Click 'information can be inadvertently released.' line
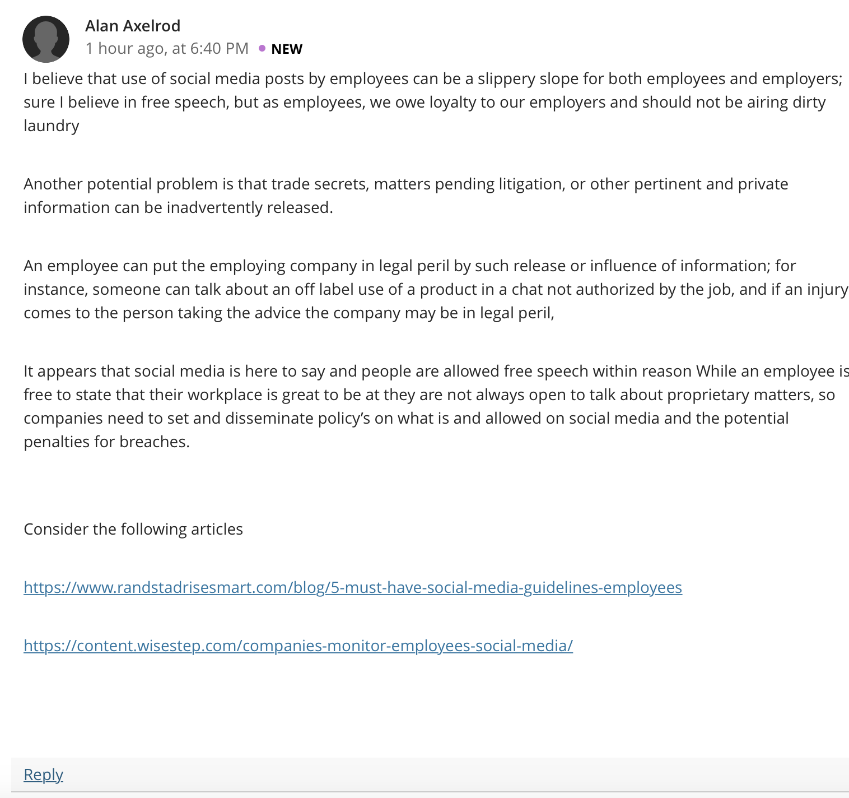This screenshot has height=798, width=849. (178, 207)
